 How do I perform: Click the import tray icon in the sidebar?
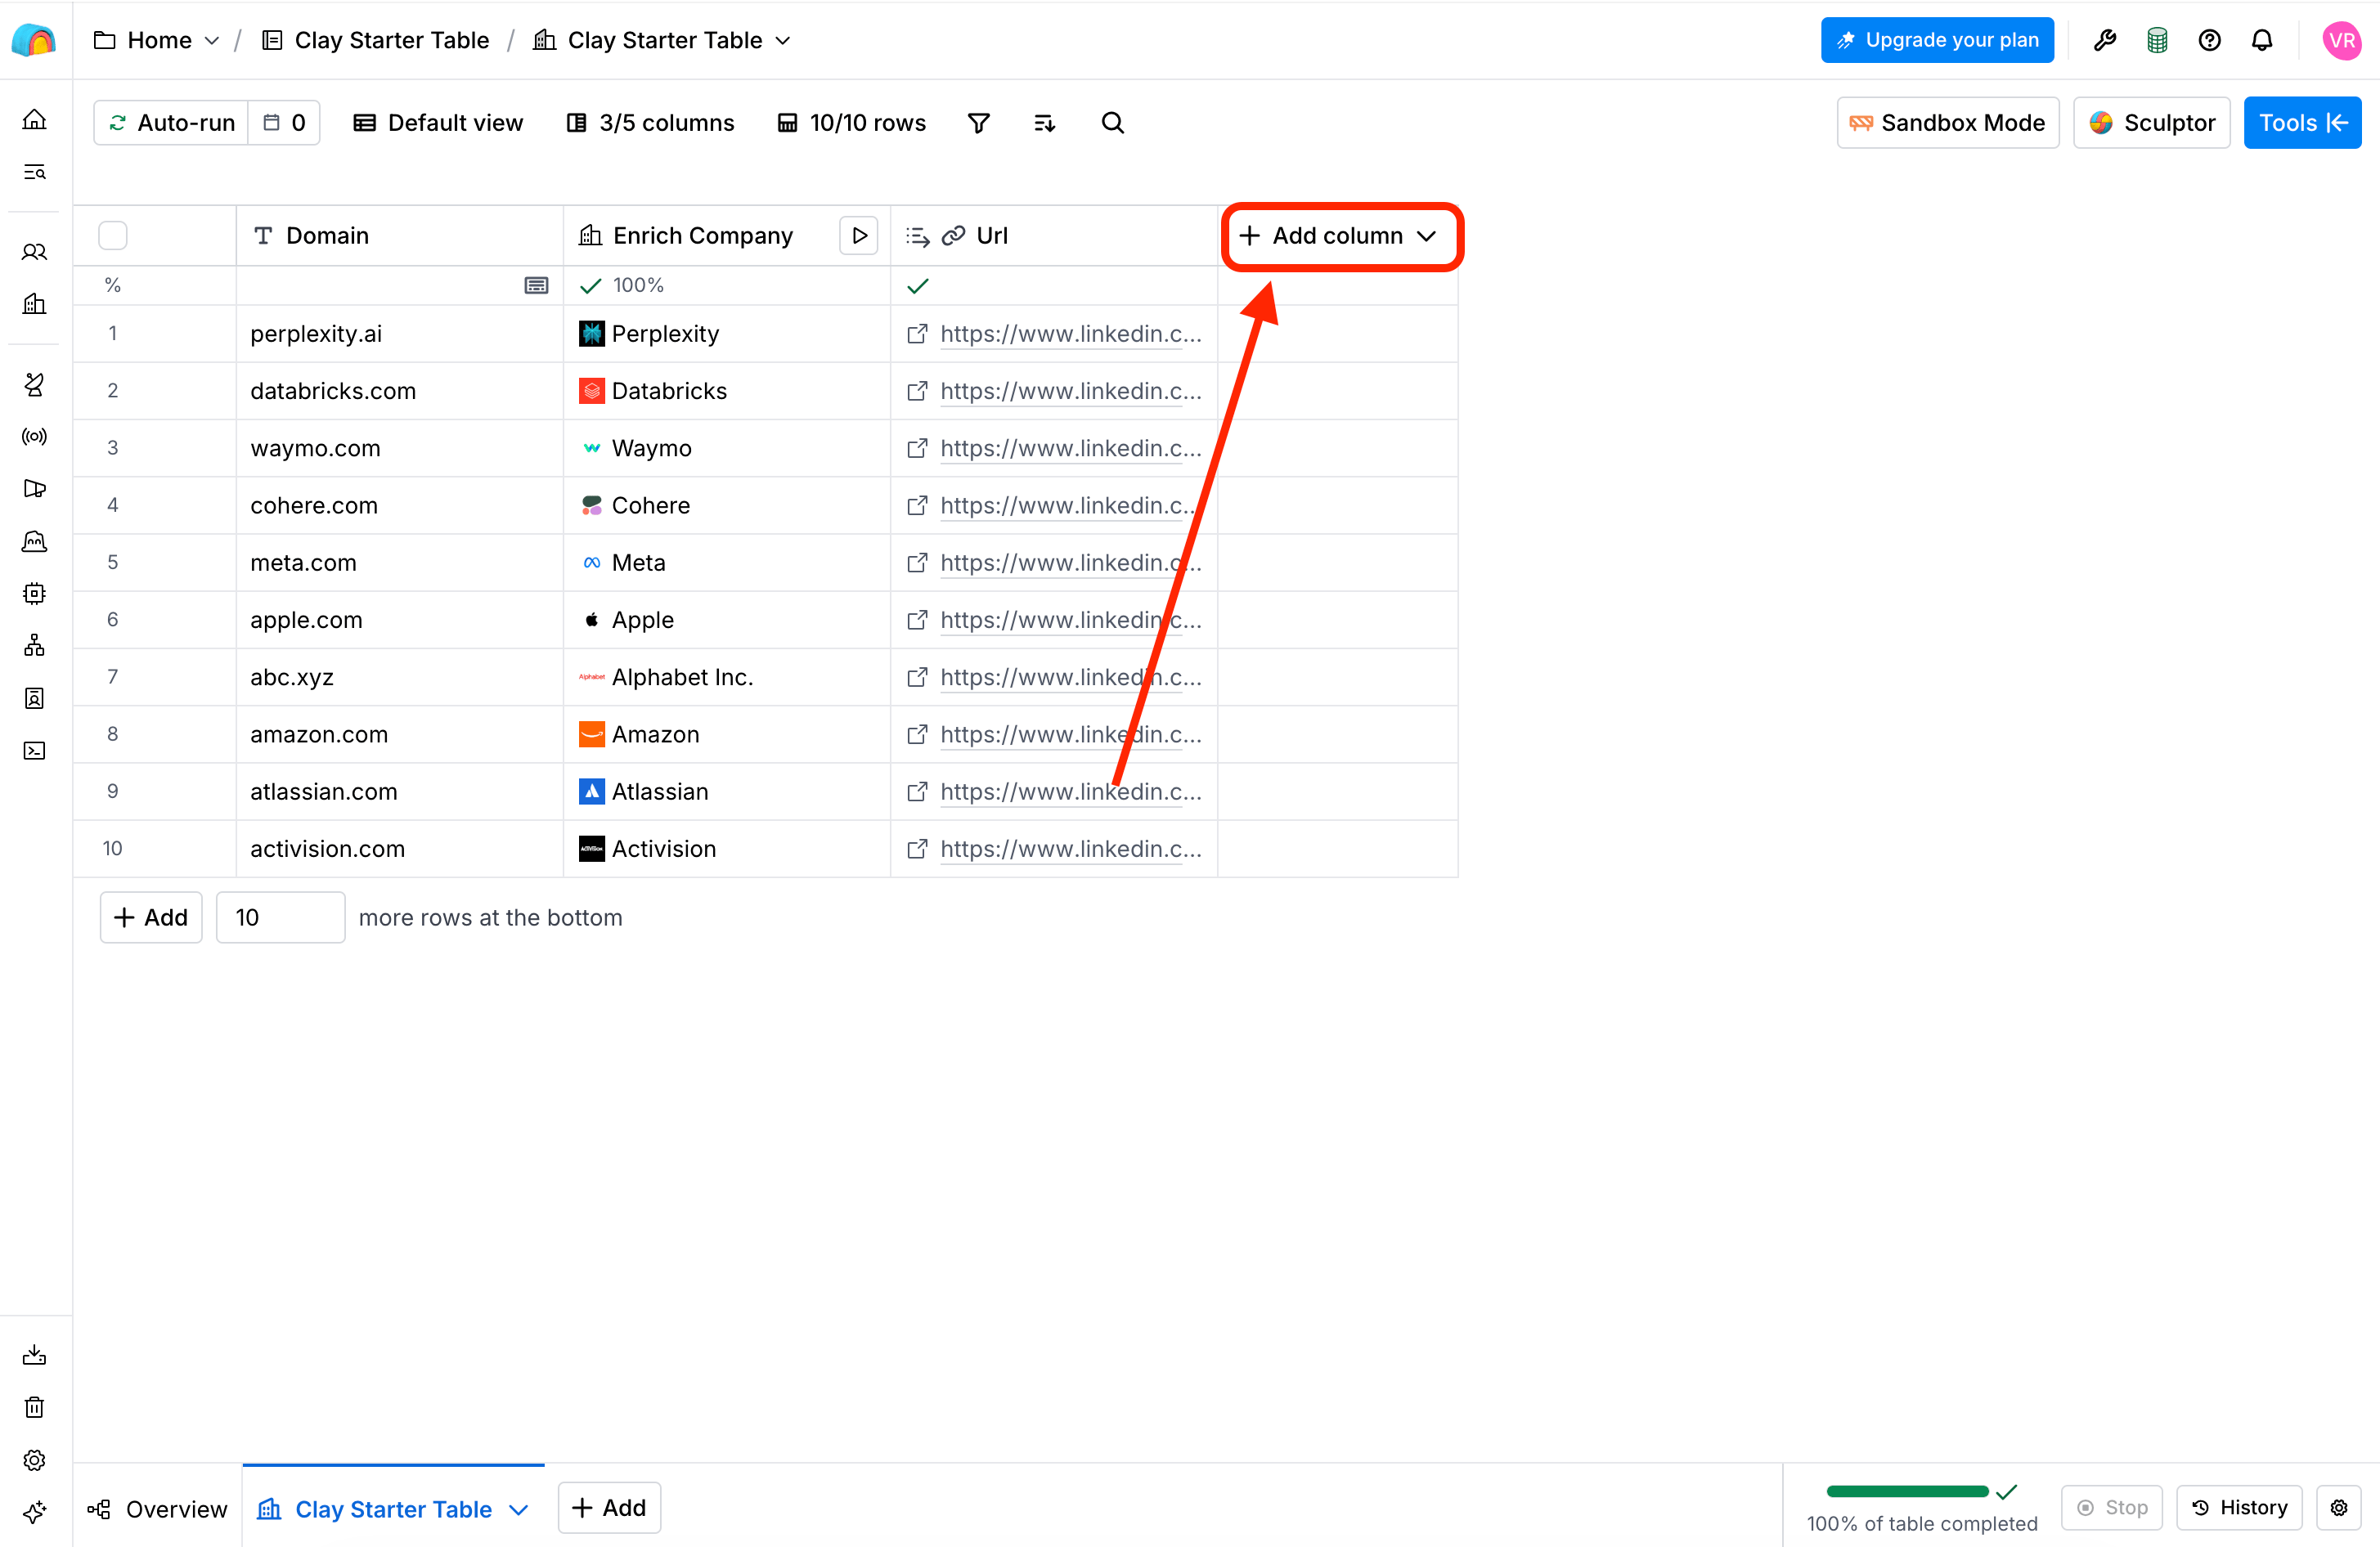pos(34,1355)
